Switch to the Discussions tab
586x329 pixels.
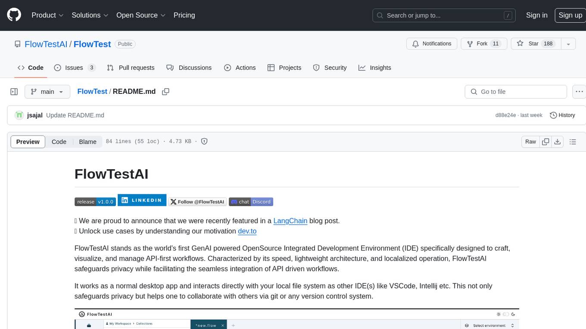point(189,68)
